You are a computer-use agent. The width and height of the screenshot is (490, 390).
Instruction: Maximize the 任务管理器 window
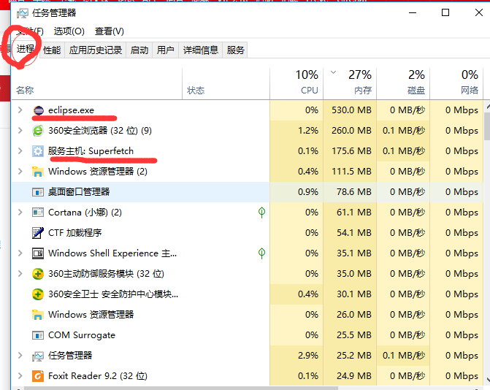445,13
